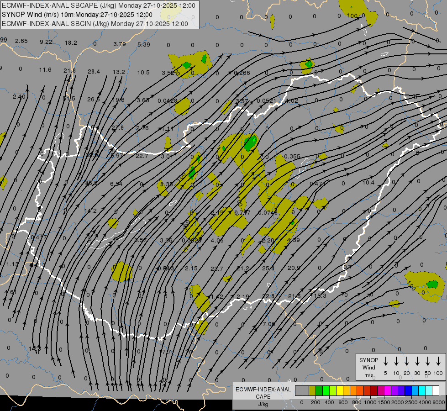Viewport: 447px width, 411px height.
Task: Pick the white swatch at CAPE legend end
Action: click(x=436, y=390)
